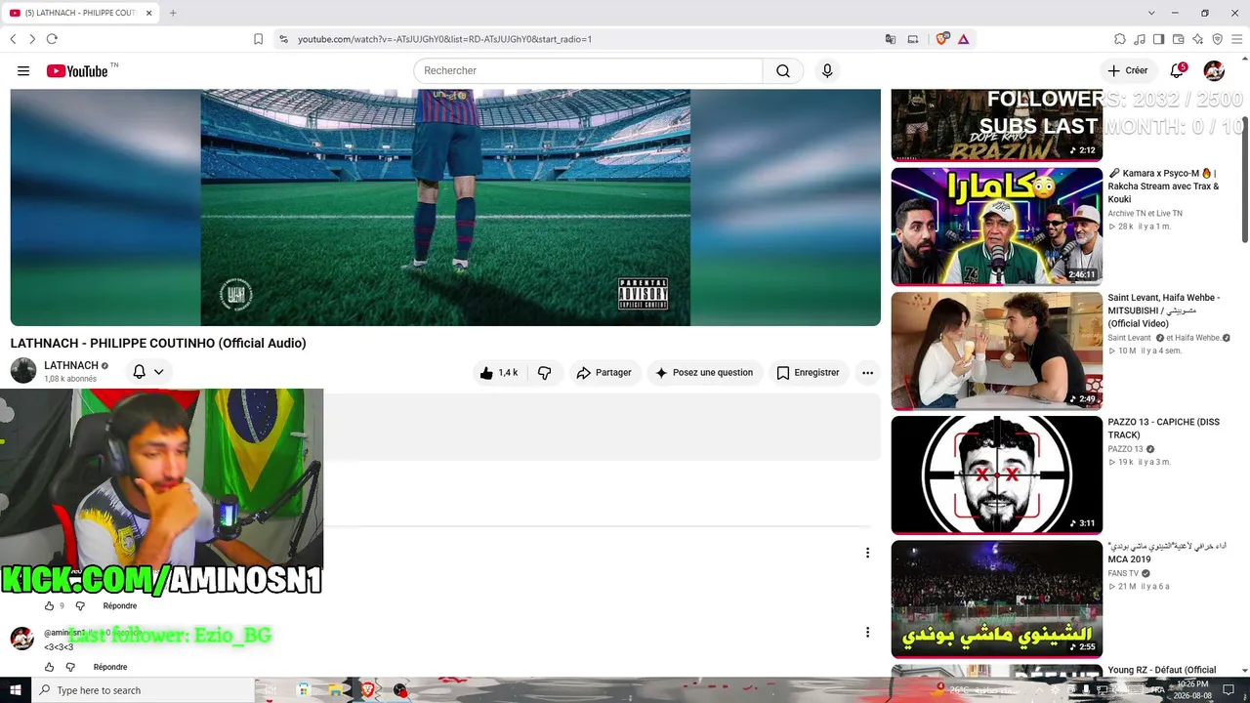Screen dimensions: 1250x703
Task: Open the PAZZO 13 CAPICHE thumbnail
Action: [997, 475]
